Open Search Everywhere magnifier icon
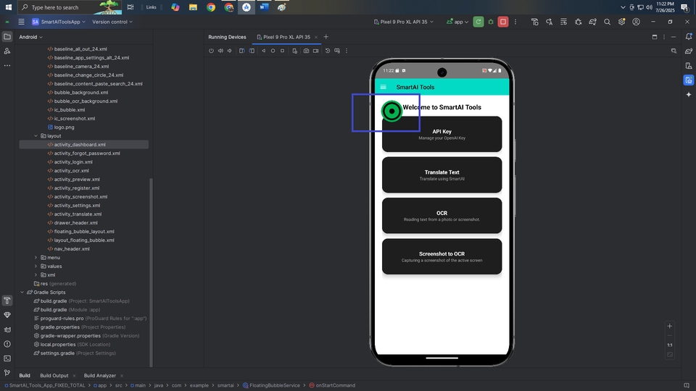This screenshot has height=391, width=696. click(x=608, y=22)
